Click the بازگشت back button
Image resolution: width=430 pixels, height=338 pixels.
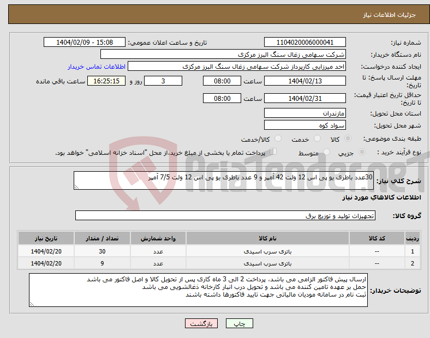201,323
